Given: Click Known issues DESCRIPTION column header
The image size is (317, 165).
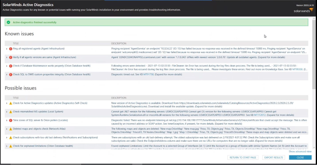Looking at the screenshot, I should point(119,43).
